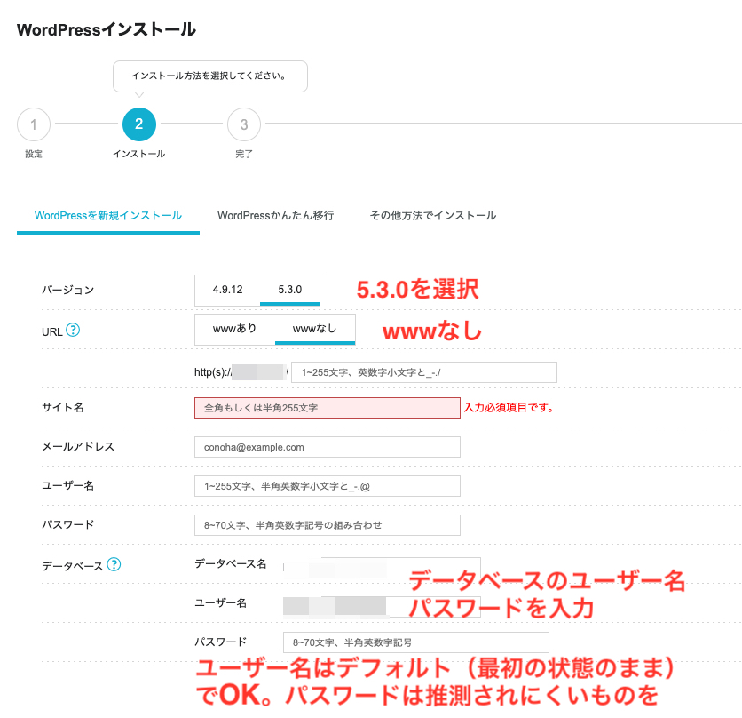
Task: Click the メールアドレス row label
Action: [78, 446]
